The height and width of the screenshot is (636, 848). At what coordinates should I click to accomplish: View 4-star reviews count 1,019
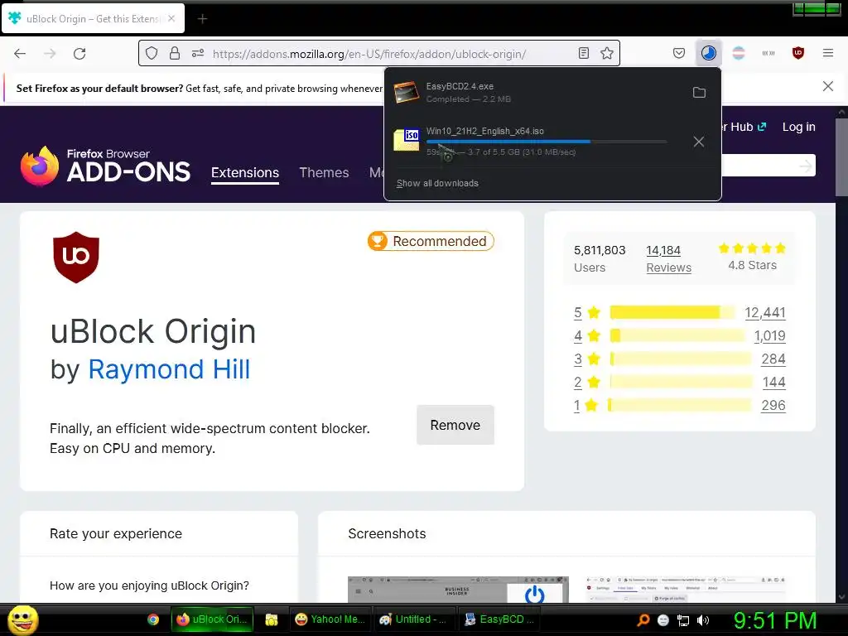click(x=769, y=336)
